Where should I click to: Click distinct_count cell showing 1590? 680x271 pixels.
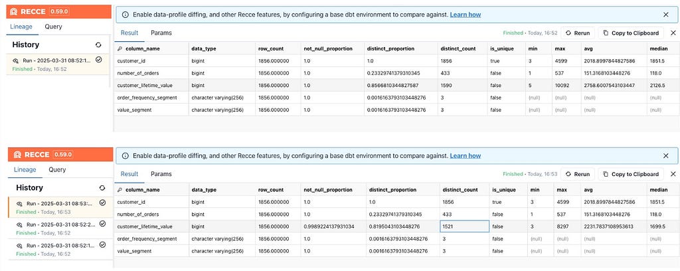(x=463, y=86)
